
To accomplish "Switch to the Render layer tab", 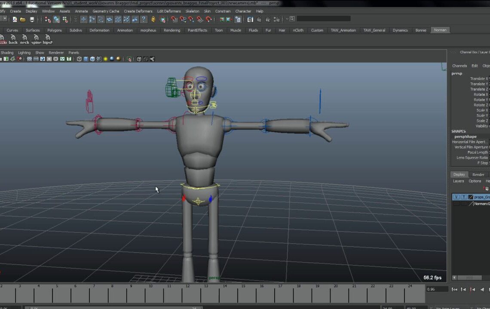I will click(478, 174).
